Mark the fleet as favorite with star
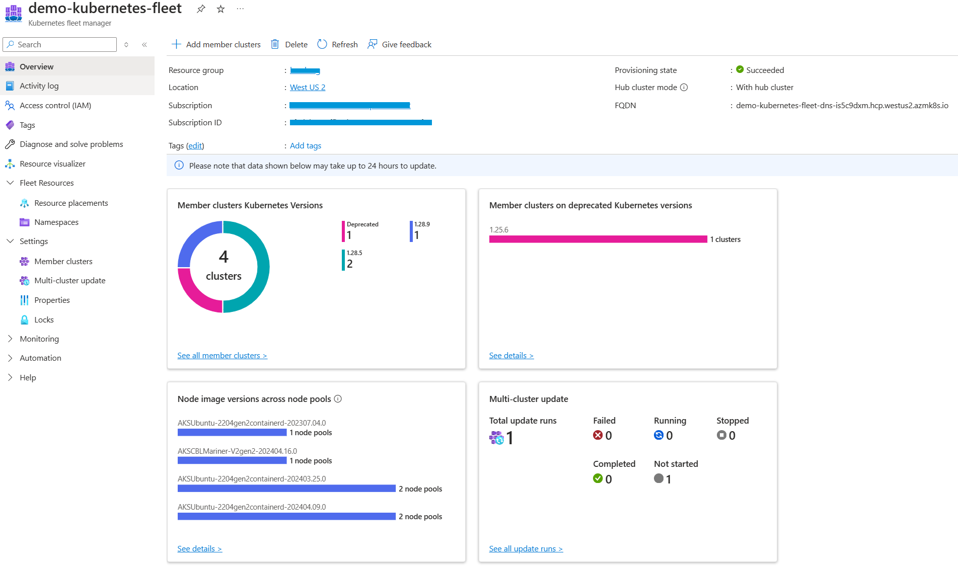The width and height of the screenshot is (958, 568). 220,9
